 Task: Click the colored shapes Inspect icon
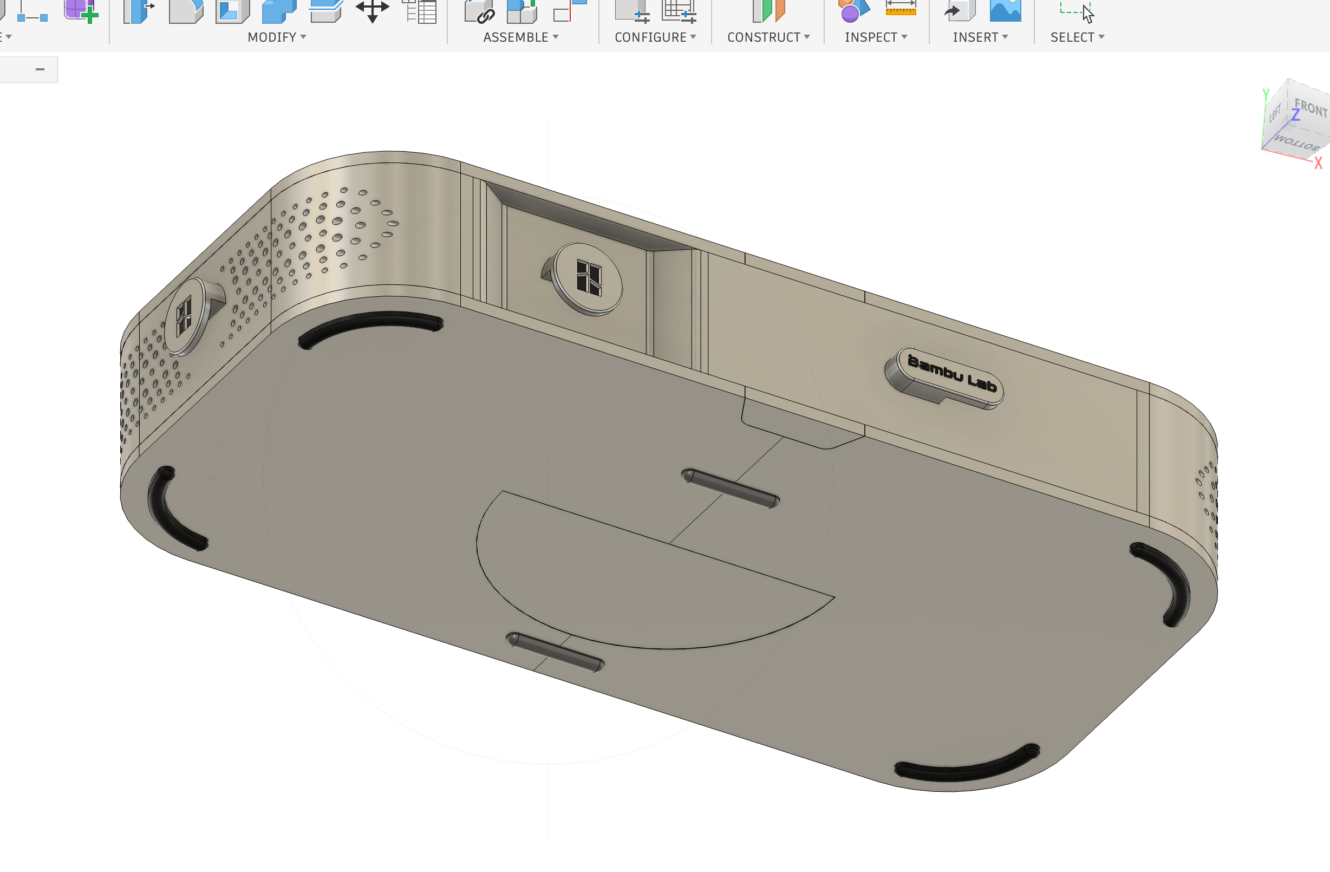854,11
